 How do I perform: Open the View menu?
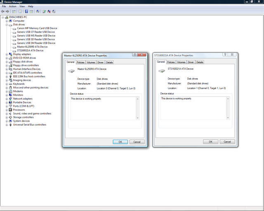(x=22, y=7)
